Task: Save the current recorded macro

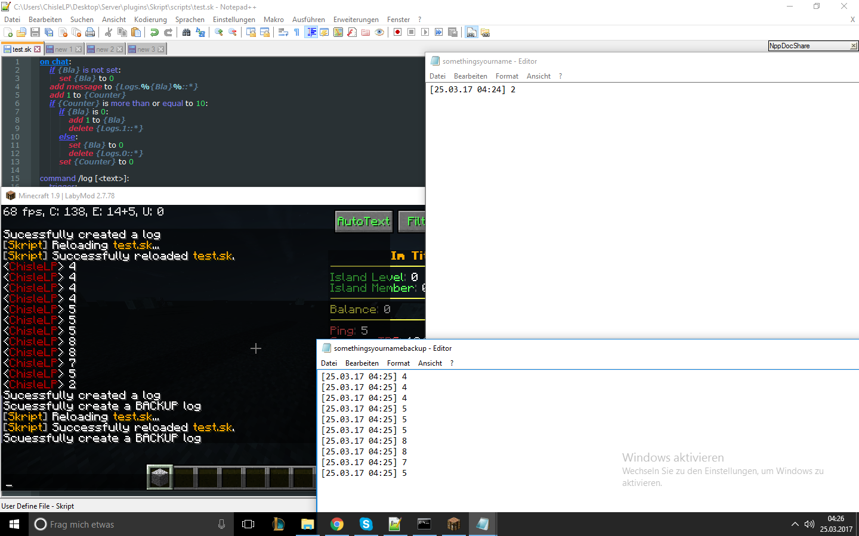Action: [x=453, y=32]
